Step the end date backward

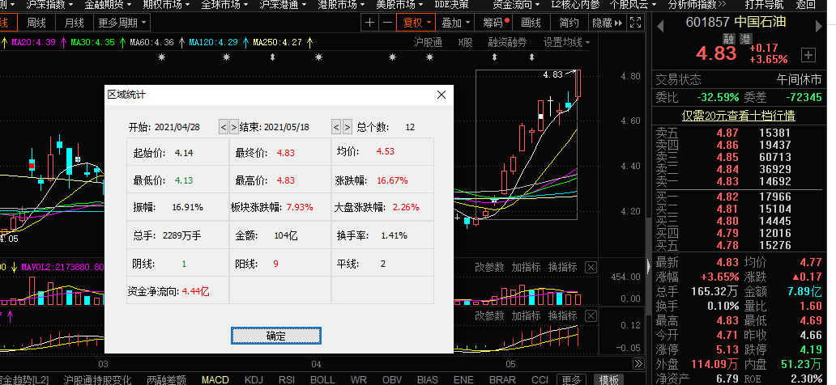tap(336, 127)
